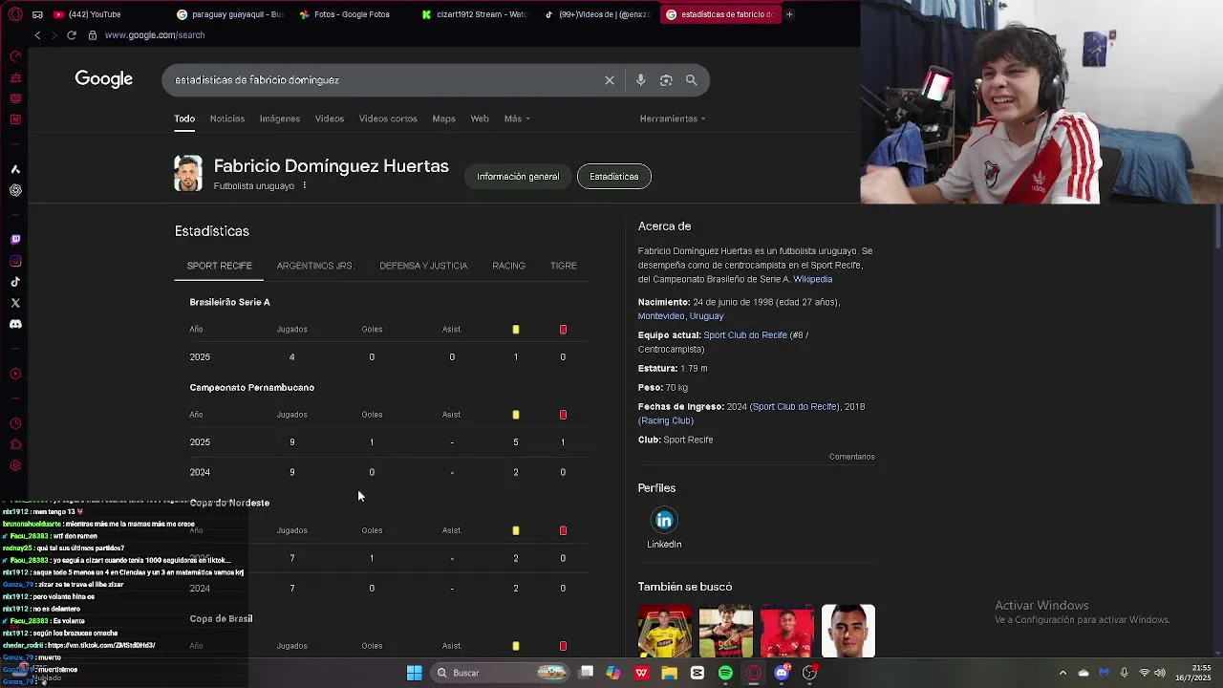Open CapCut from the taskbar
The image size is (1223, 688).
697,673
